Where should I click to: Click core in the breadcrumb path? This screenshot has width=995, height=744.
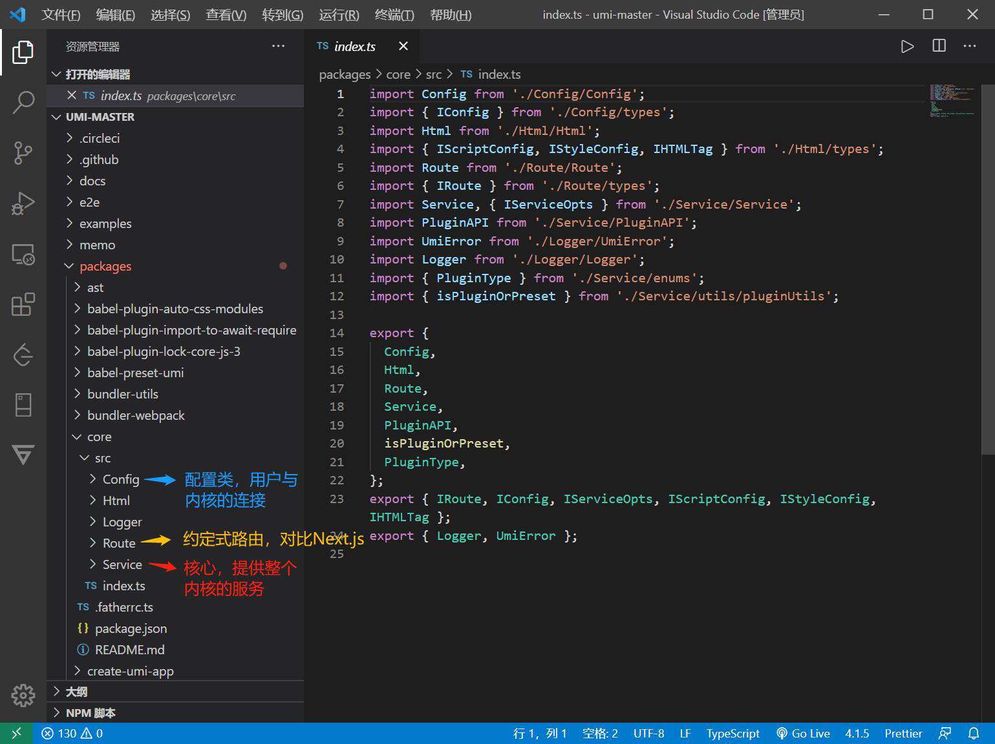(398, 74)
